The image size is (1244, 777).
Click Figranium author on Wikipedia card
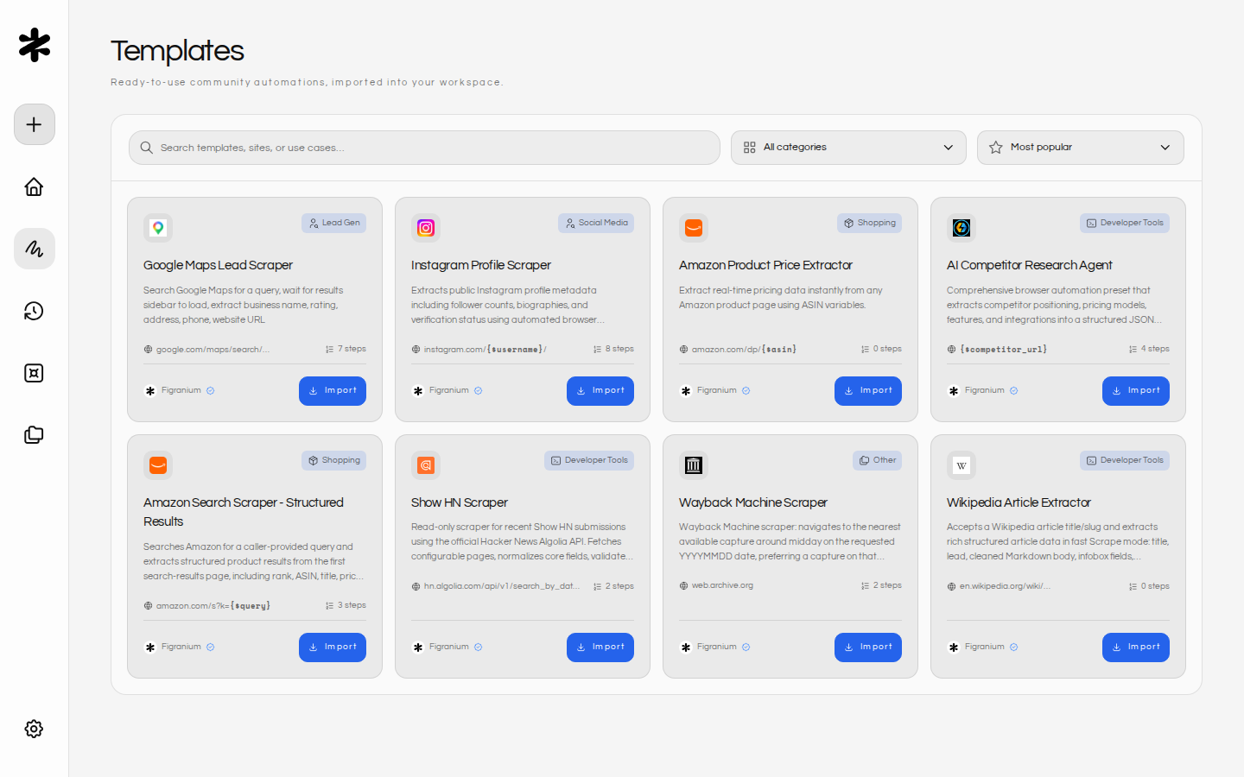coord(984,647)
